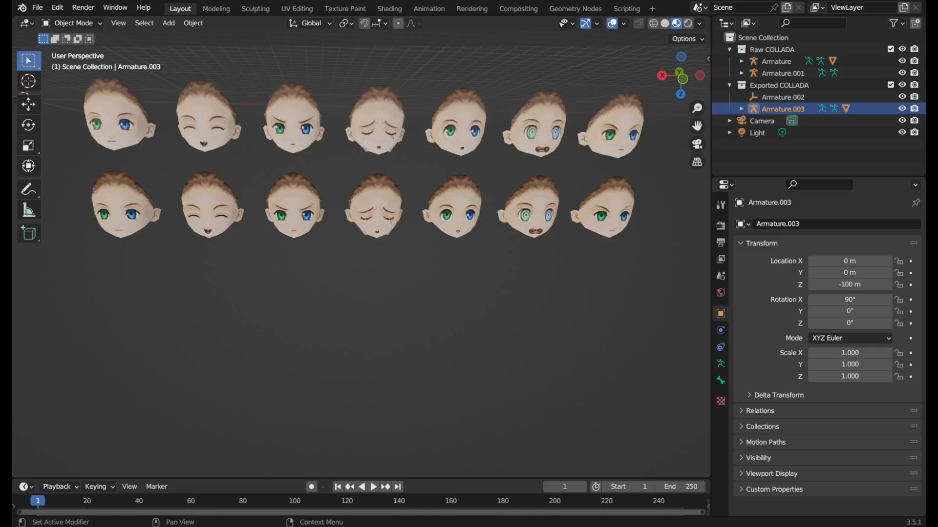
Task: Hide Armature.001 in viewport
Action: [902, 73]
